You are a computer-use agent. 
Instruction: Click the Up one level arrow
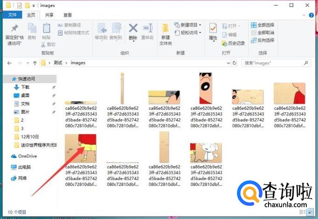[35, 63]
